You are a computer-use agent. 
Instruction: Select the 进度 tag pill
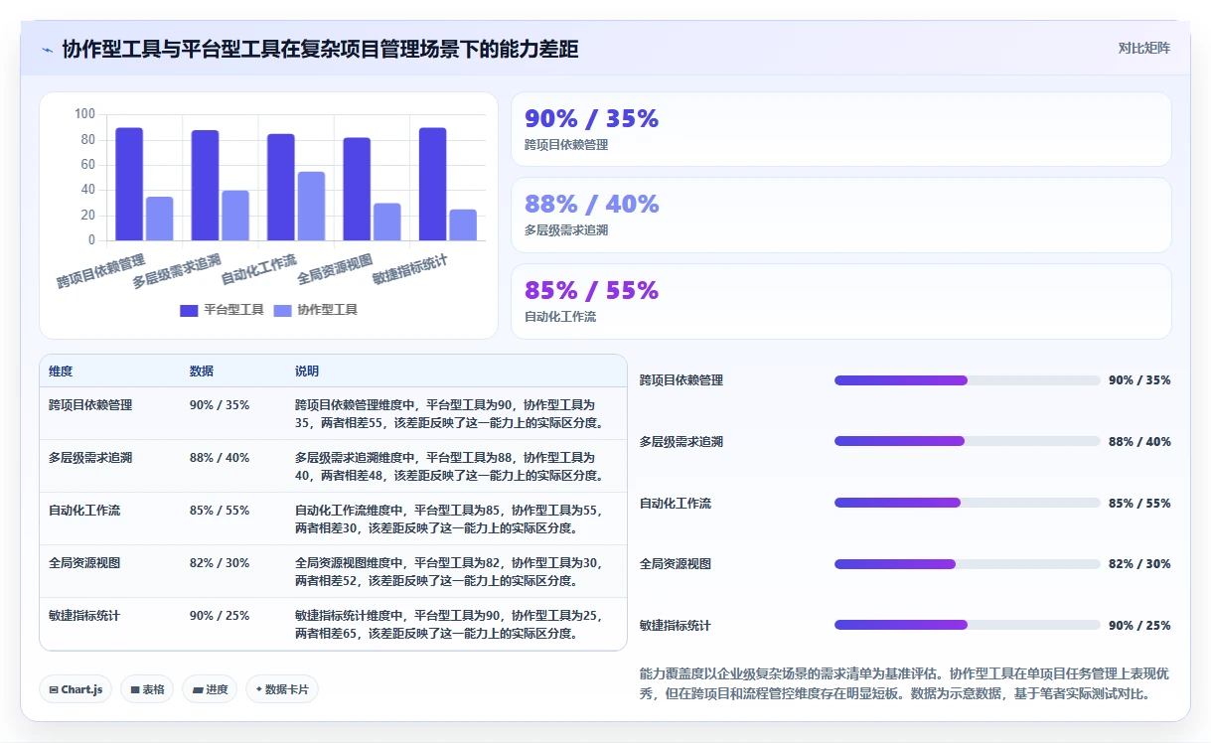(210, 689)
